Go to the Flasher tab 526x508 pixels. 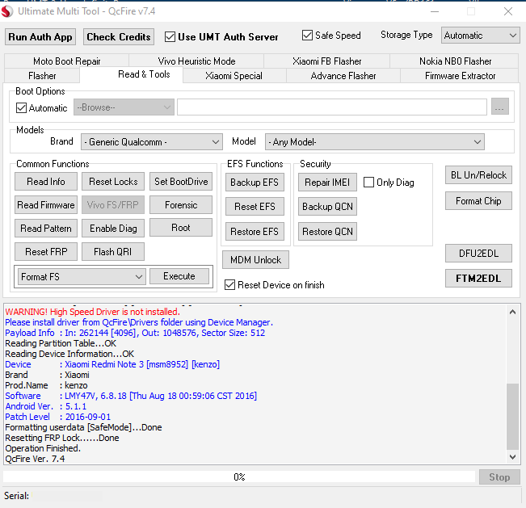point(42,75)
